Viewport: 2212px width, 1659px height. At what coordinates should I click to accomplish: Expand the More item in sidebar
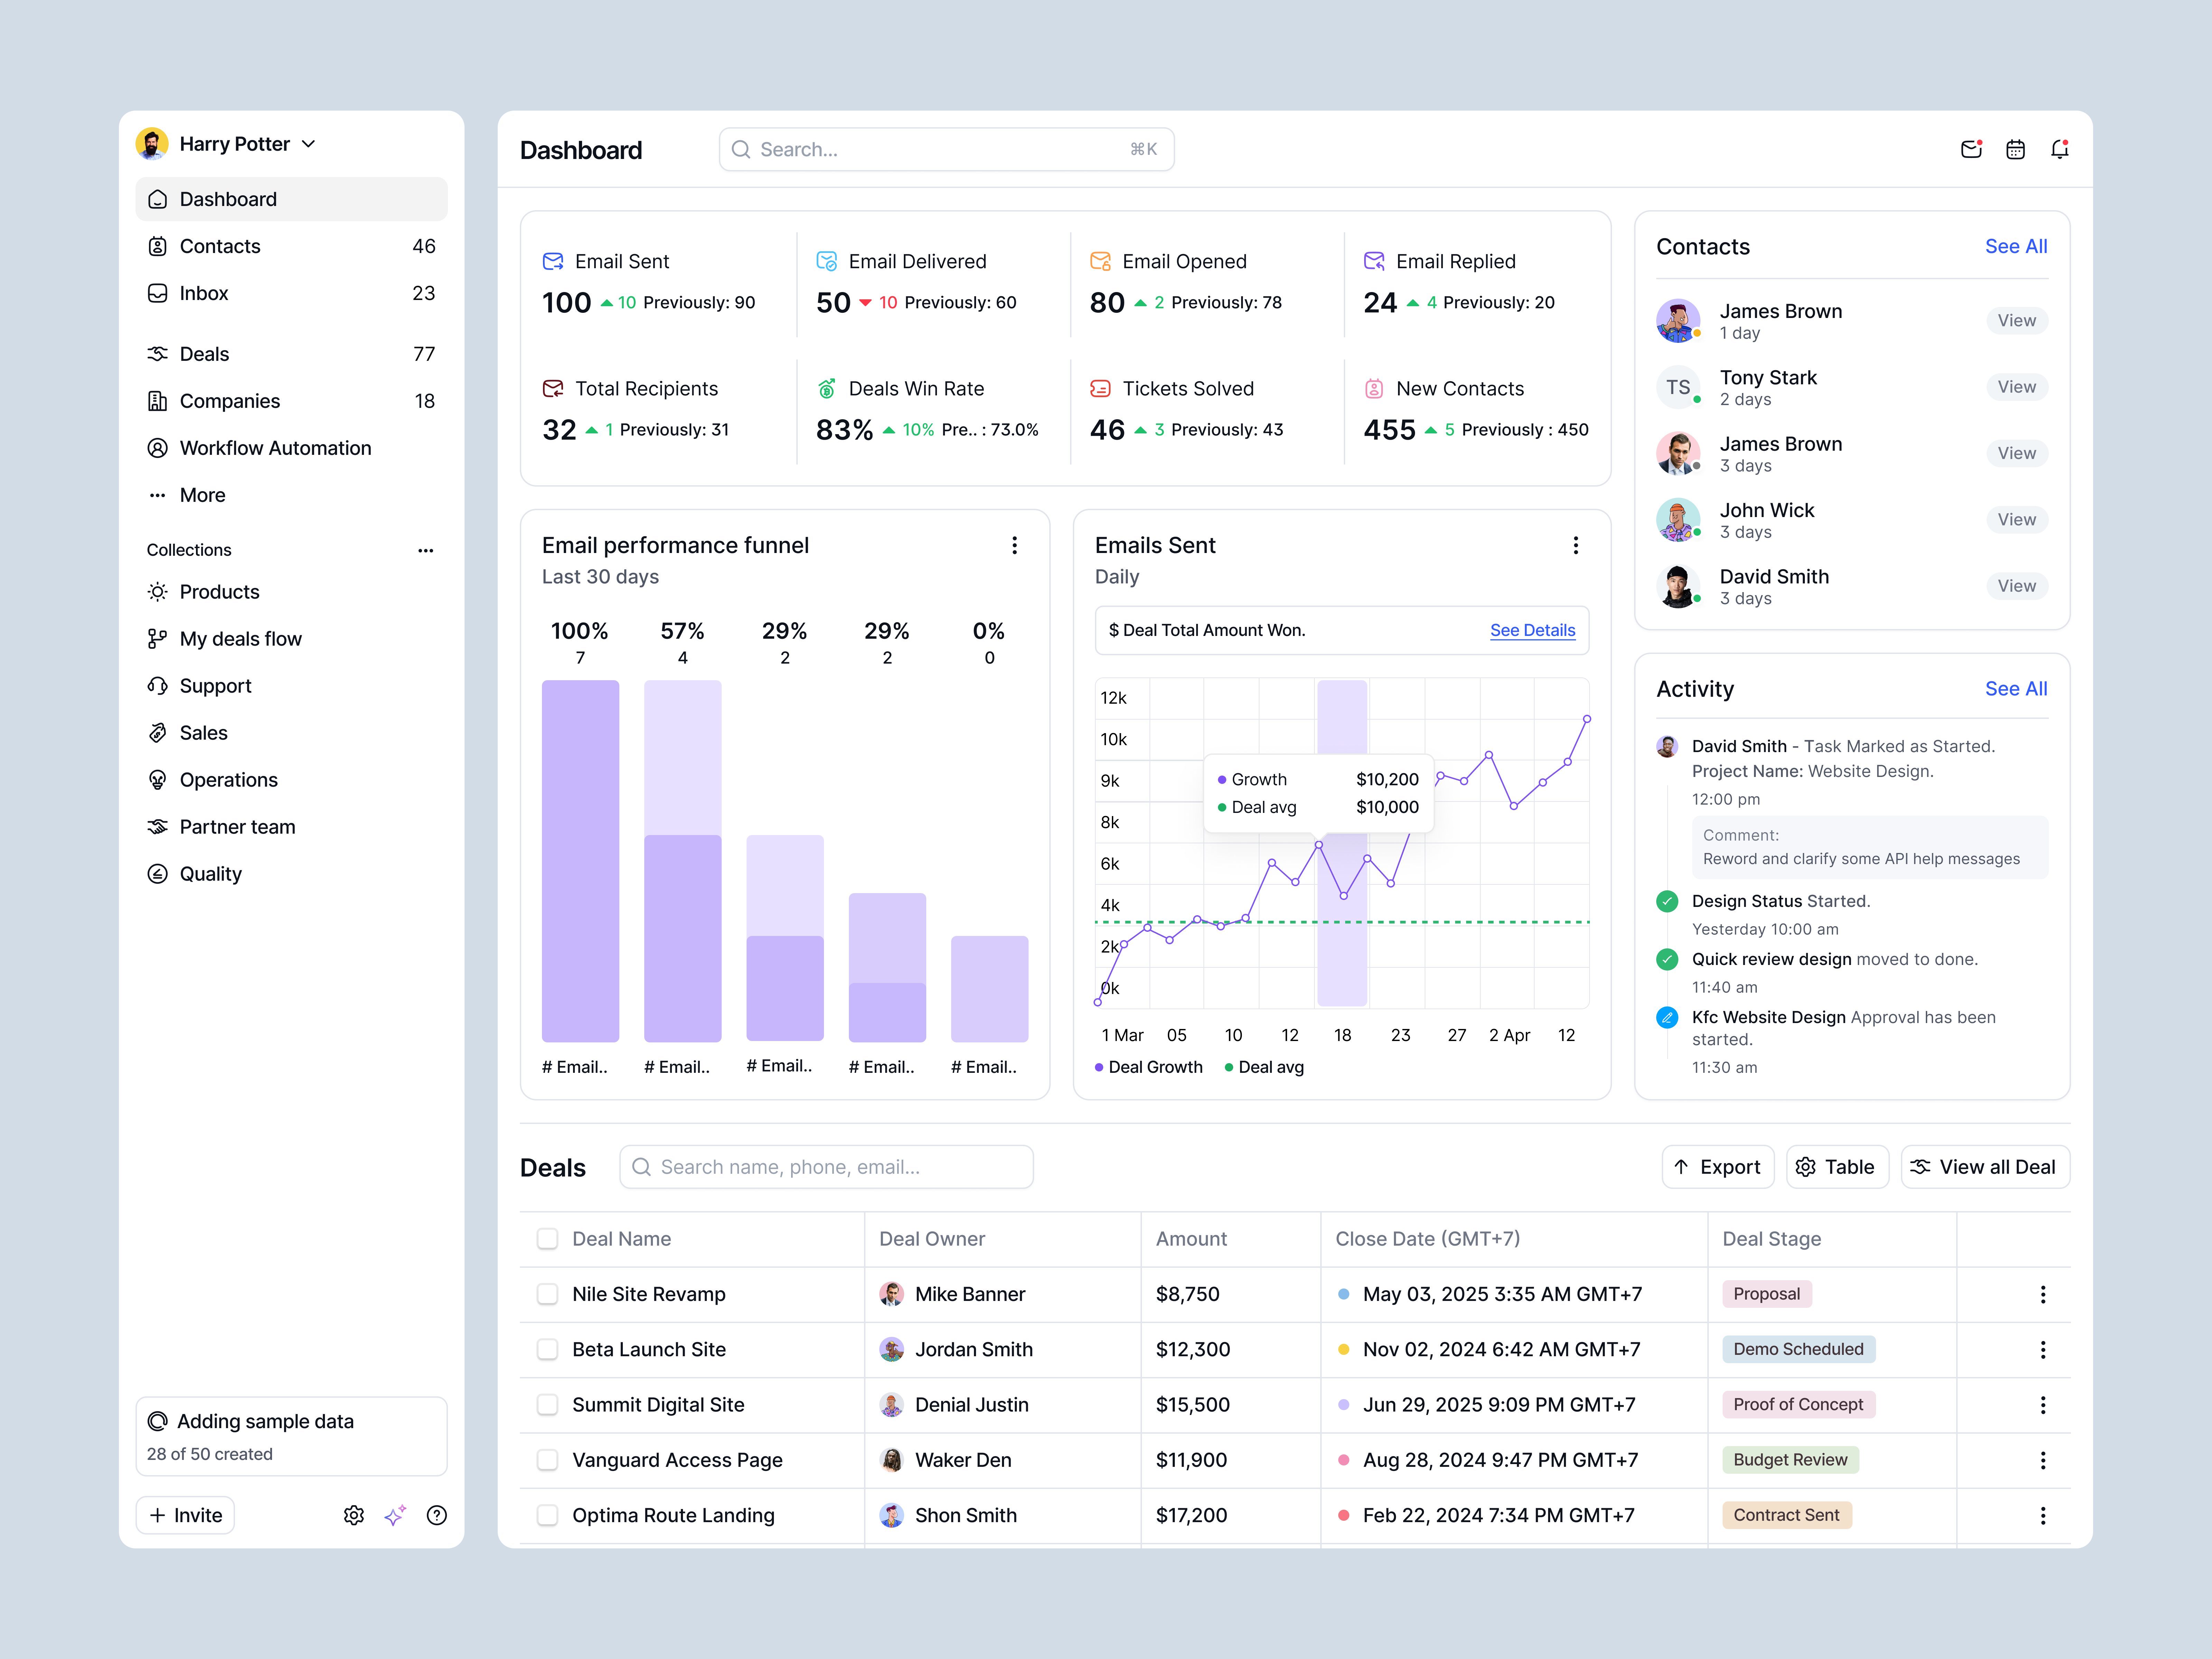click(291, 495)
